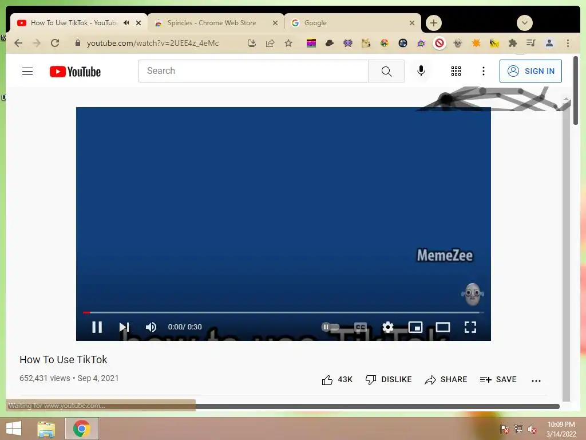Screen dimensions: 586x440
Task: Switch to theater mode
Action: click(x=443, y=327)
